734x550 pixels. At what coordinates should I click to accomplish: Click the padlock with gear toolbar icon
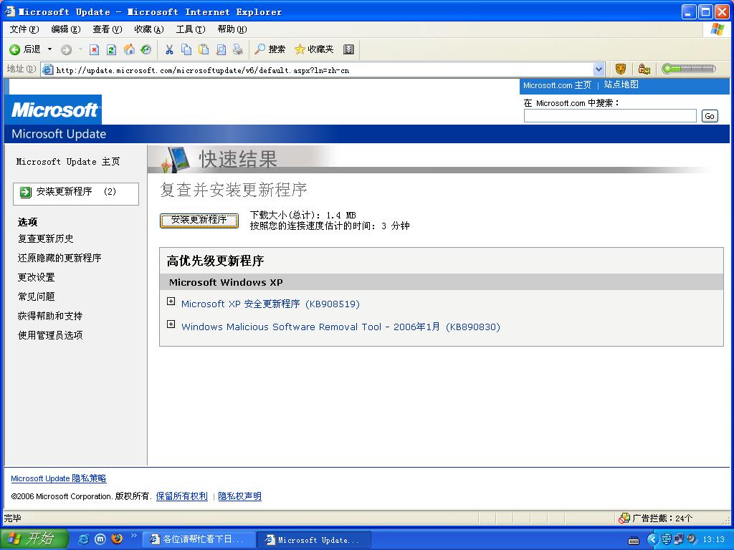(x=644, y=69)
